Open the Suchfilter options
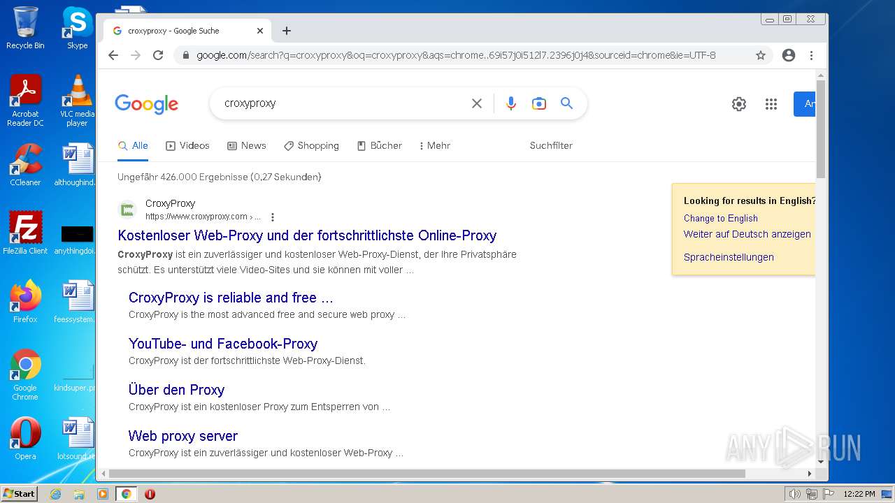The height and width of the screenshot is (503, 895). click(551, 145)
